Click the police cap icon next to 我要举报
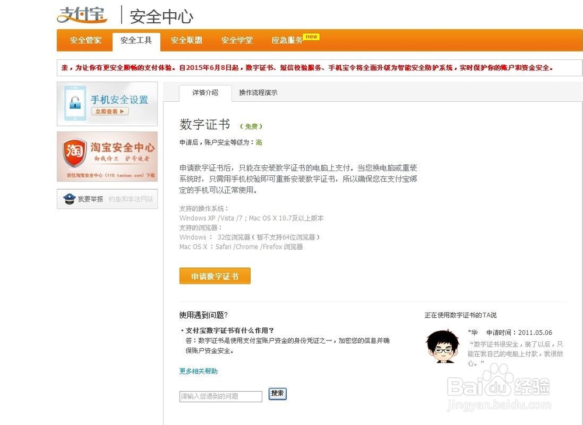583x425 pixels. (69, 199)
